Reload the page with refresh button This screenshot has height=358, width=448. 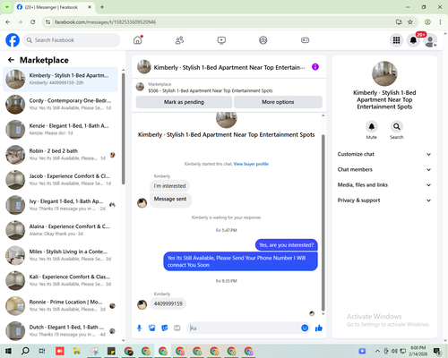click(33, 21)
